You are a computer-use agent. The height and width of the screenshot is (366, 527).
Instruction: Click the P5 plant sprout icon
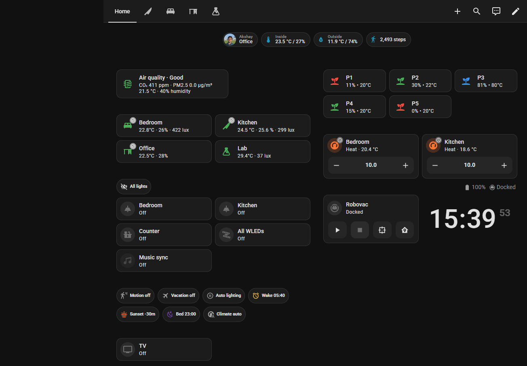tap(401, 107)
